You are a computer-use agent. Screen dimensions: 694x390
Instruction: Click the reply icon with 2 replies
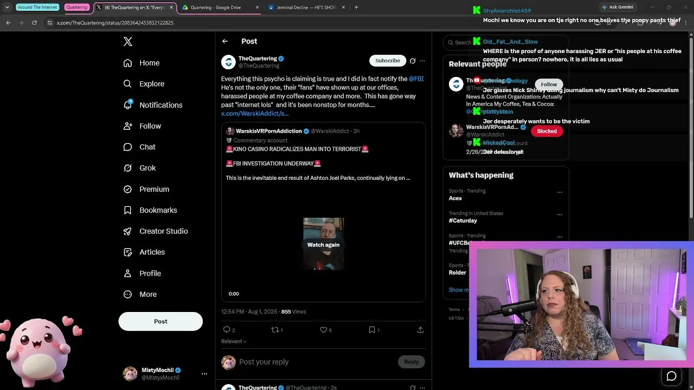pos(229,330)
